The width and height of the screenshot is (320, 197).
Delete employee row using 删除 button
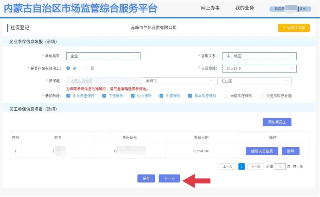pos(291,151)
